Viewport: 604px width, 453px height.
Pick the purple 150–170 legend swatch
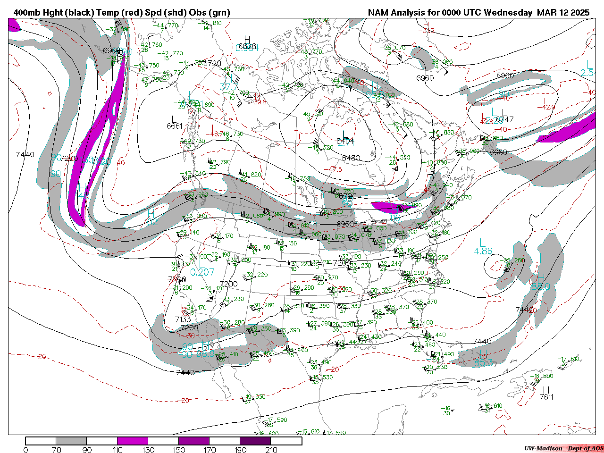click(194, 441)
